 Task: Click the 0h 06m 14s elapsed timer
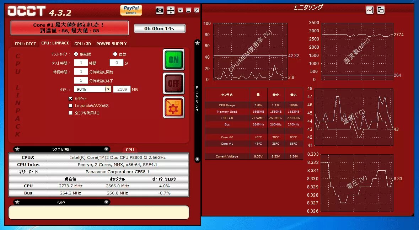pyautogui.click(x=160, y=28)
